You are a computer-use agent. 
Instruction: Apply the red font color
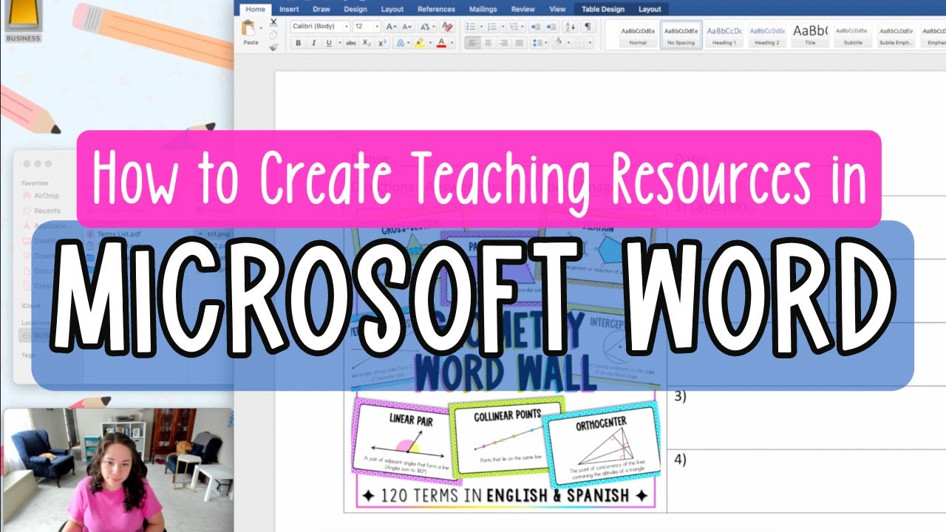pos(442,43)
